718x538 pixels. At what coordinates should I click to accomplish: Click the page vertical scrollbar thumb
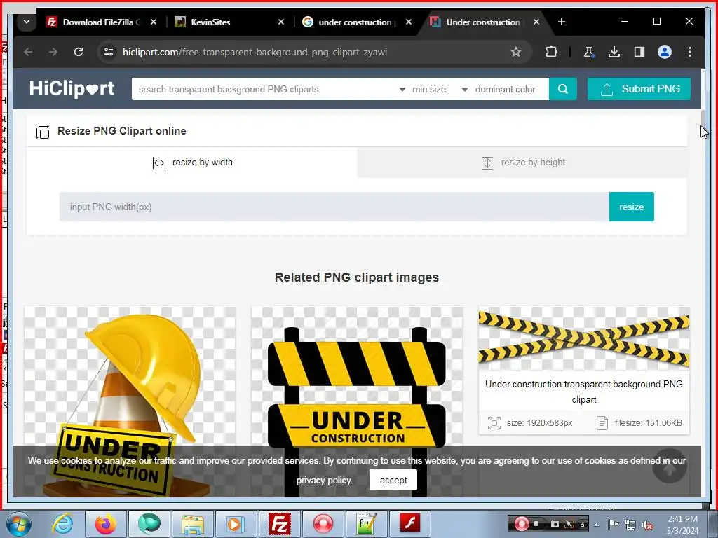pyautogui.click(x=704, y=118)
